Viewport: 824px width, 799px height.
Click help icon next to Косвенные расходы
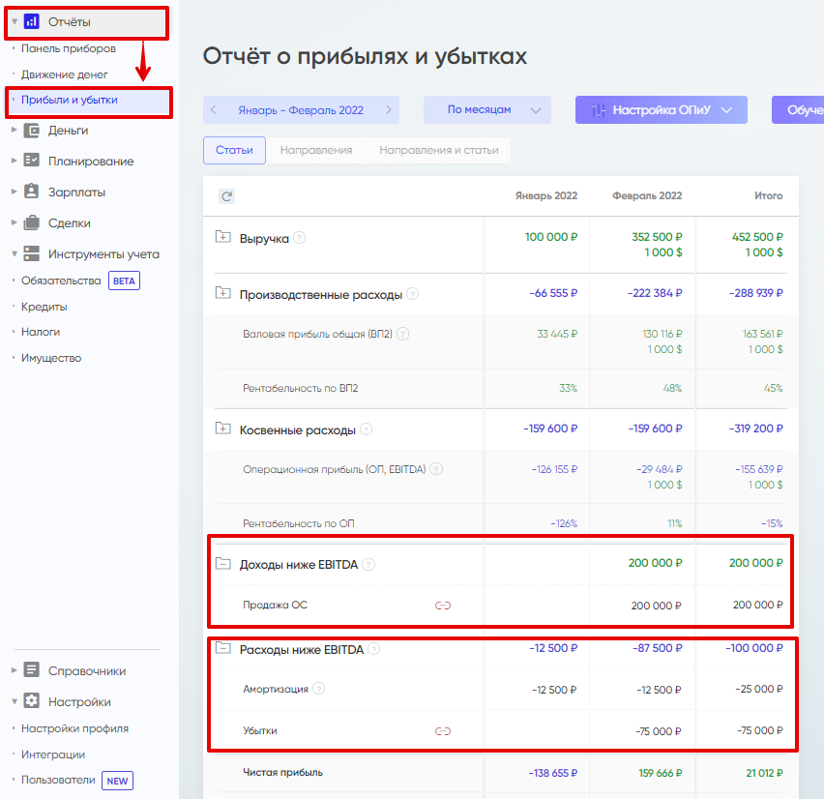click(x=366, y=429)
